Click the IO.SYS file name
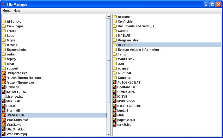This screenshot has width=223, height=138. (x=122, y=97)
